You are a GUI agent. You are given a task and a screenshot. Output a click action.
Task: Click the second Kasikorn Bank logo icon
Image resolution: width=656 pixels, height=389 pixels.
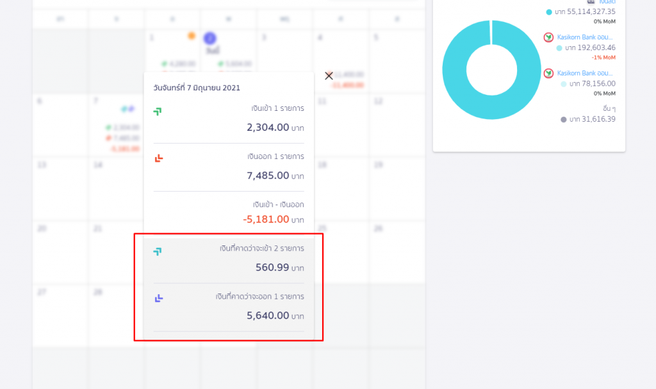[548, 73]
